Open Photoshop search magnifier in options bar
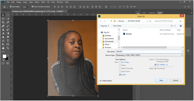Viewport: 194px width, 101px height. [185, 7]
